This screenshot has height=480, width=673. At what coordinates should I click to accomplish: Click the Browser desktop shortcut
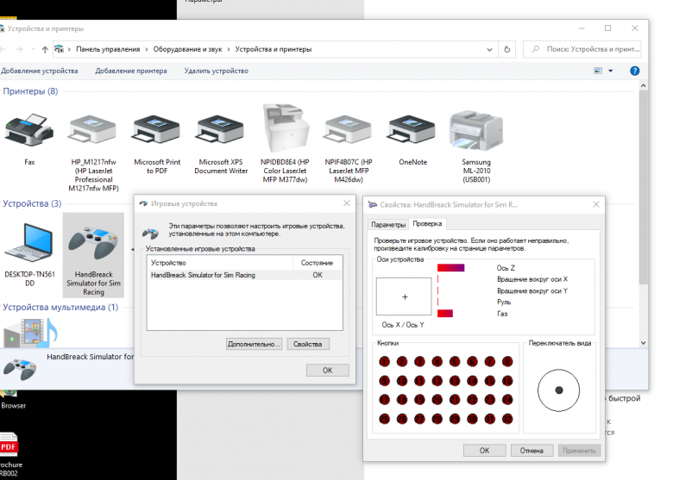[13, 400]
